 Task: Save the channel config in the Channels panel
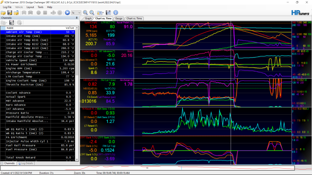pyautogui.click(x=12, y=23)
